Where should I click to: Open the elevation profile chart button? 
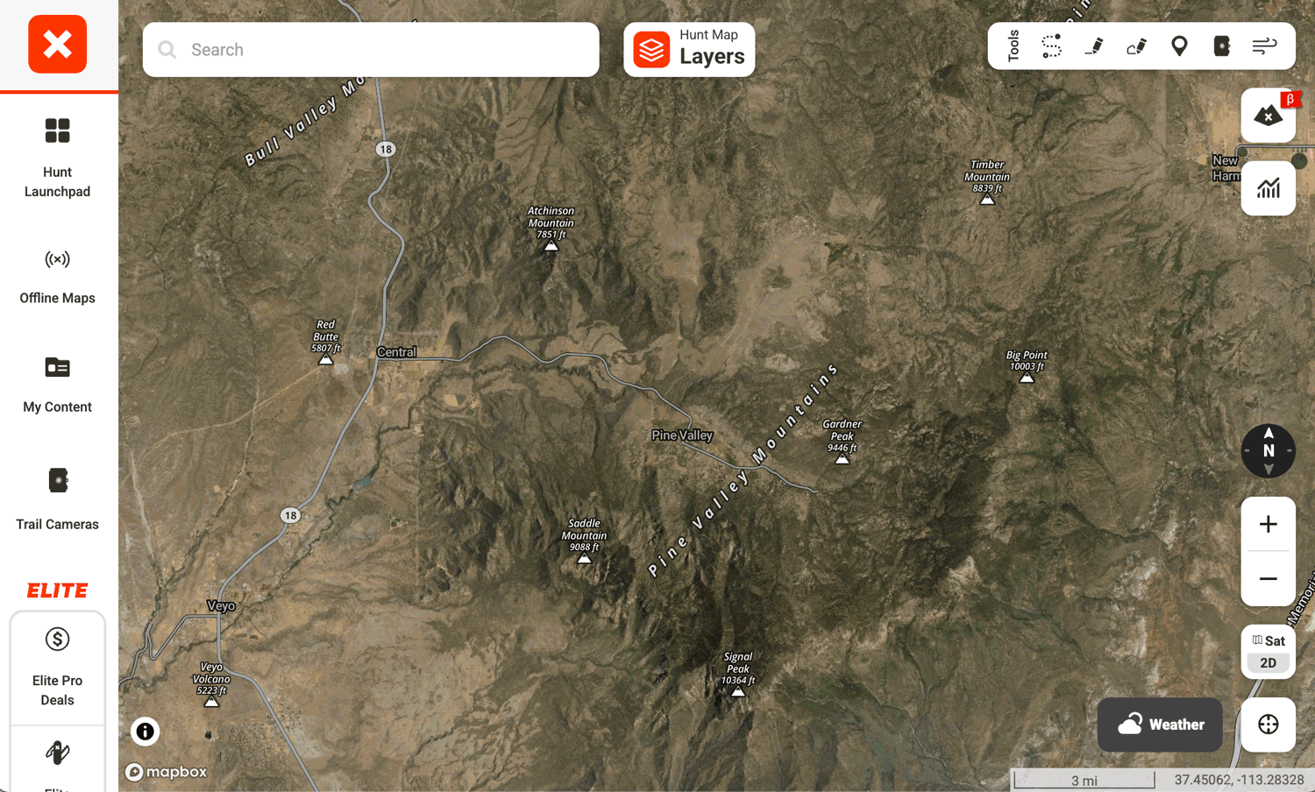click(1269, 188)
